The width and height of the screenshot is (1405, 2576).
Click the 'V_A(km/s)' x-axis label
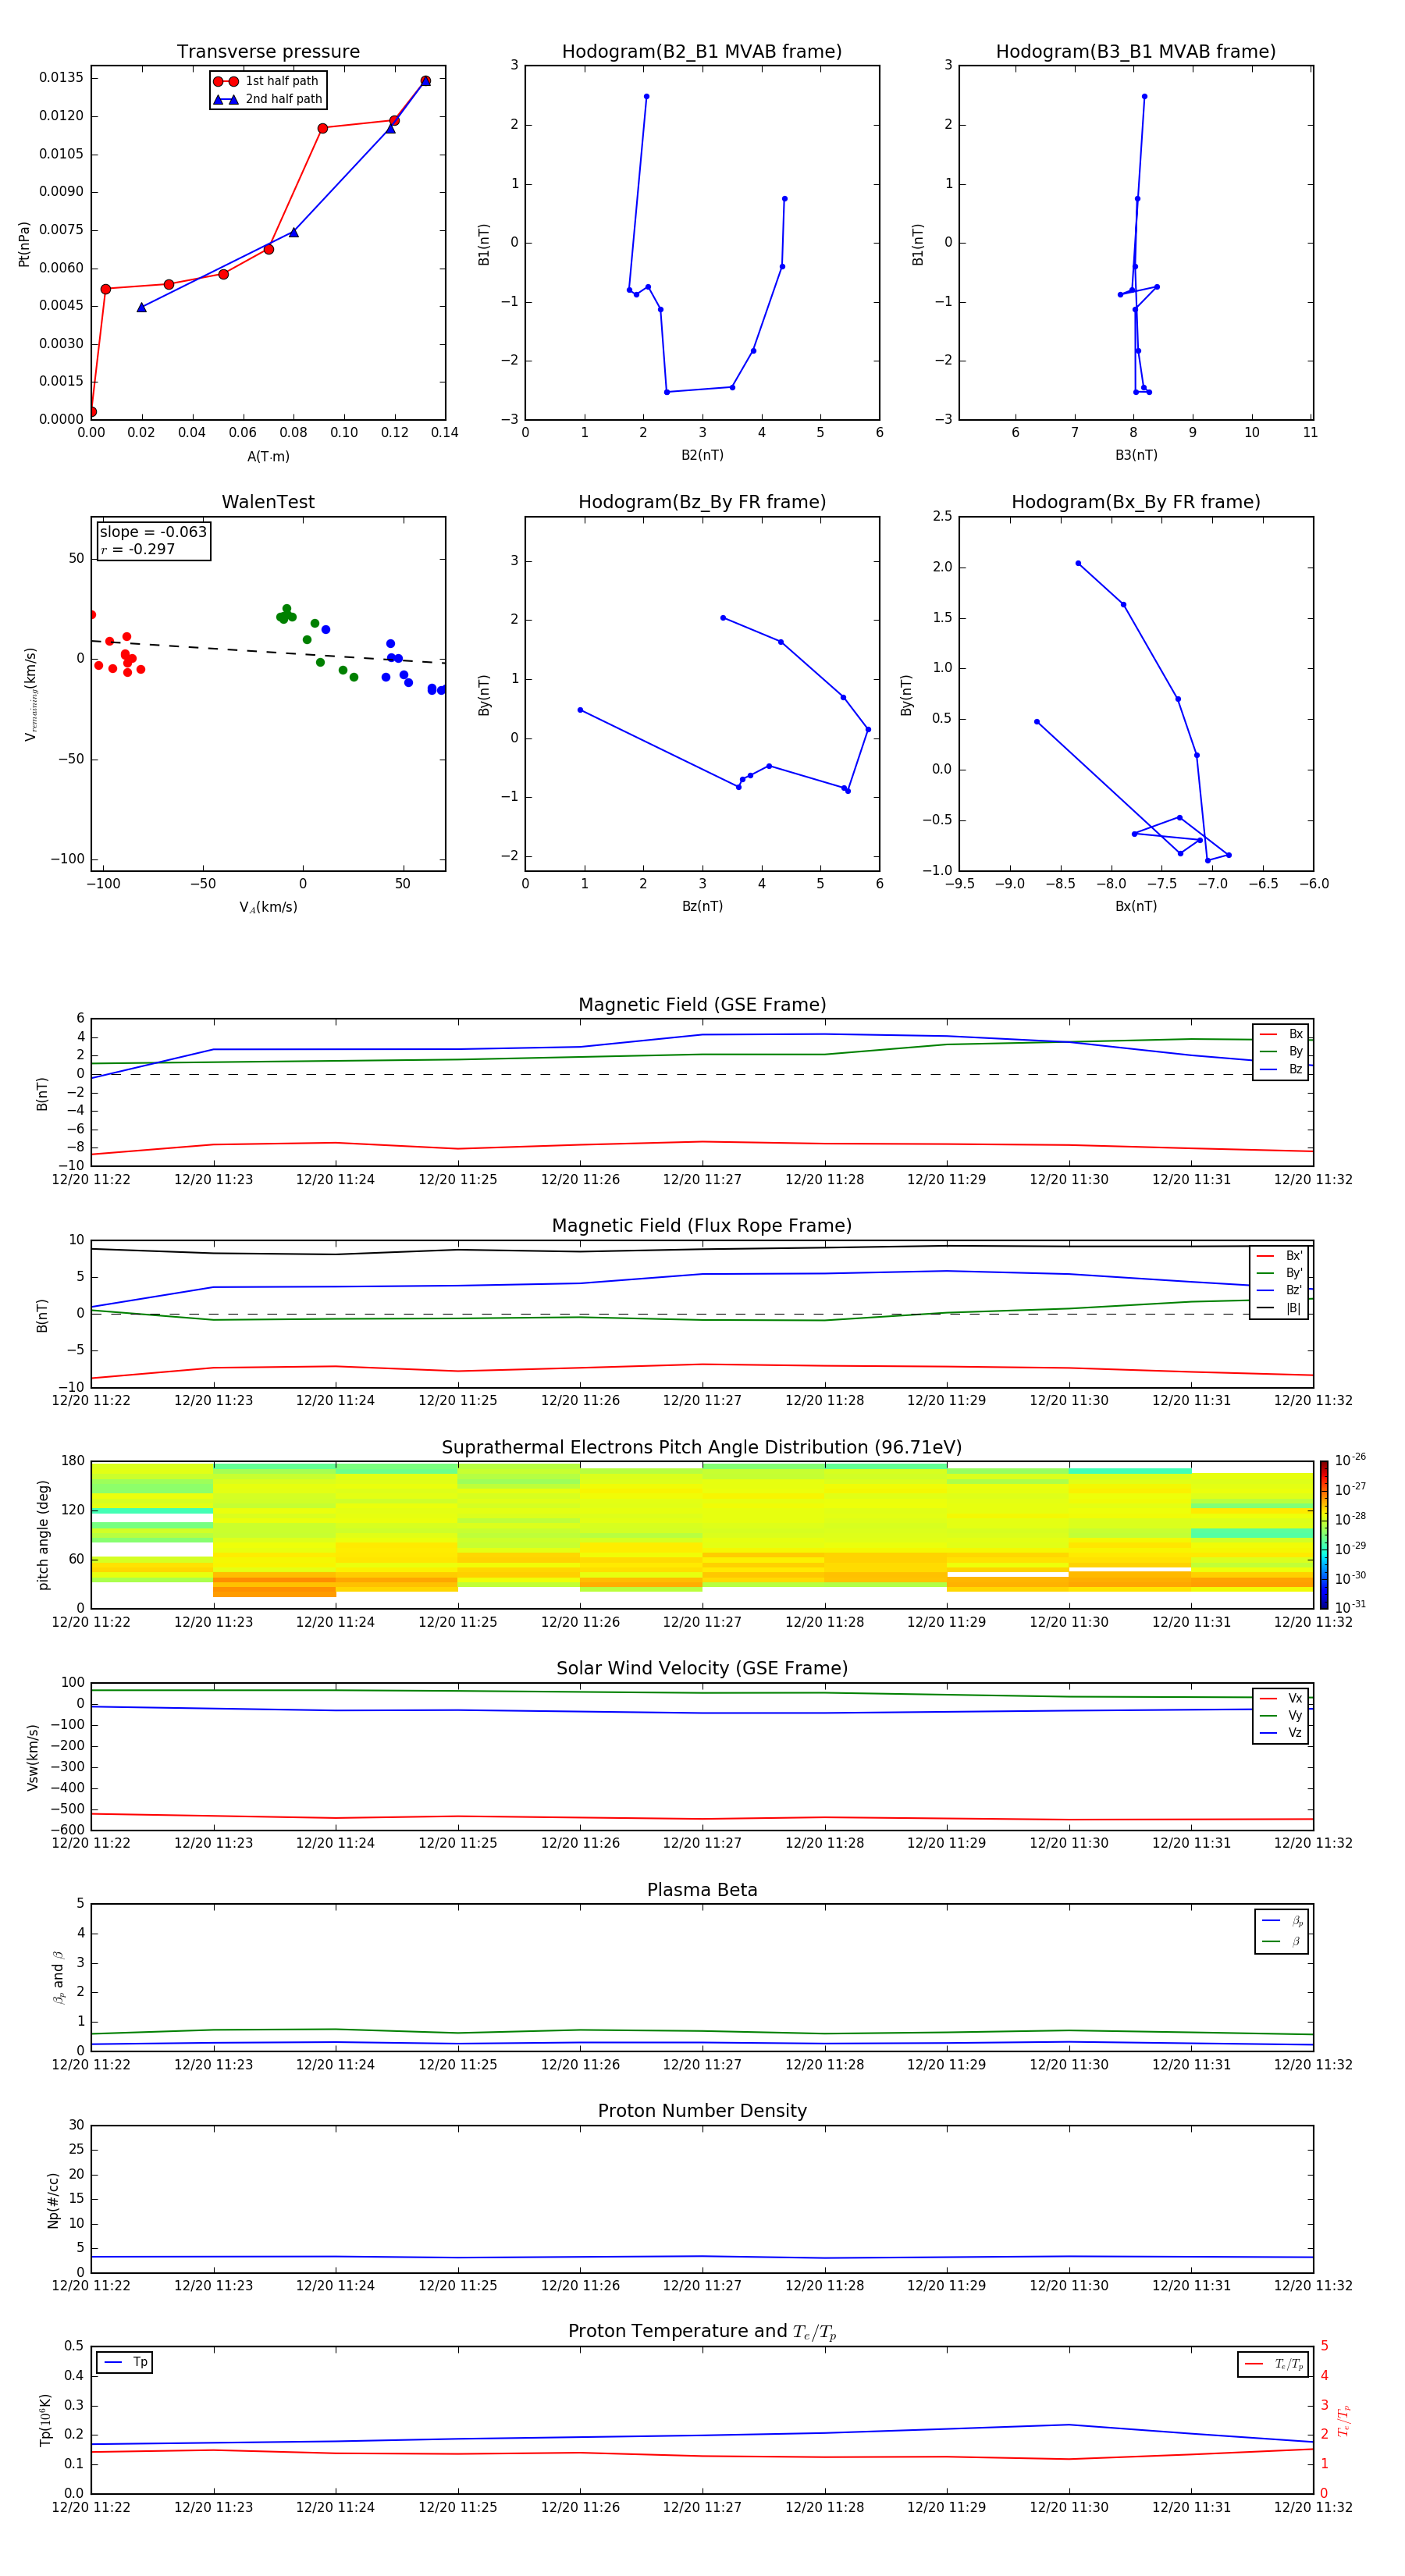[x=268, y=907]
